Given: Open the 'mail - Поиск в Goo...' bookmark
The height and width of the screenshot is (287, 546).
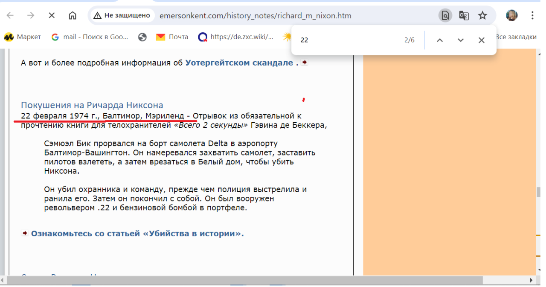Looking at the screenshot, I should click(90, 37).
